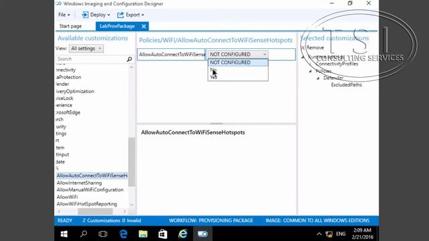Viewport: 429px width, 241px height.
Task: Choose No in the dropdown list
Action: [238, 70]
